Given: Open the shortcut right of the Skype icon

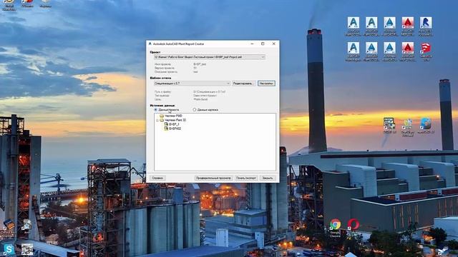Looking at the screenshot, I should 27,250.
